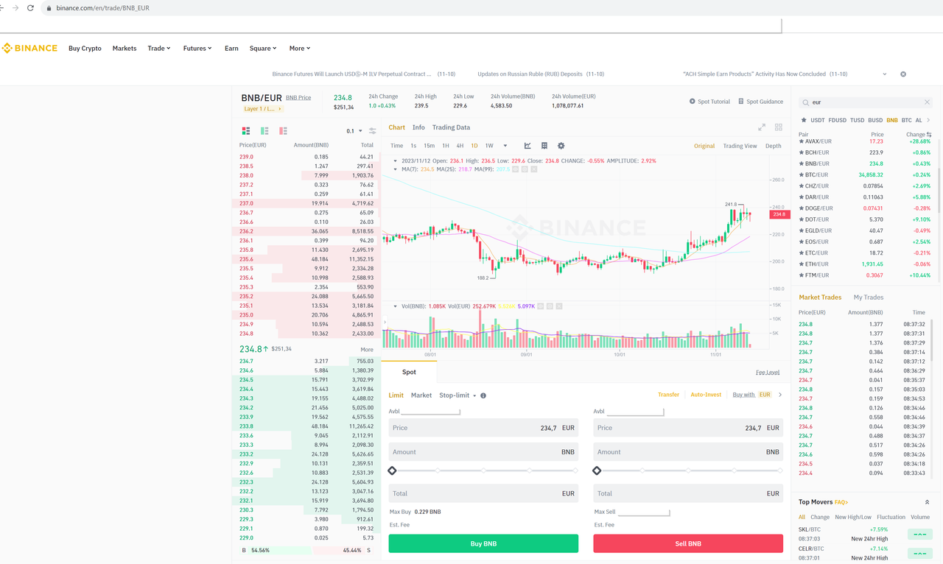Show combined buy and sell order book view
Viewport: 943px width, 564px height.
(246, 131)
